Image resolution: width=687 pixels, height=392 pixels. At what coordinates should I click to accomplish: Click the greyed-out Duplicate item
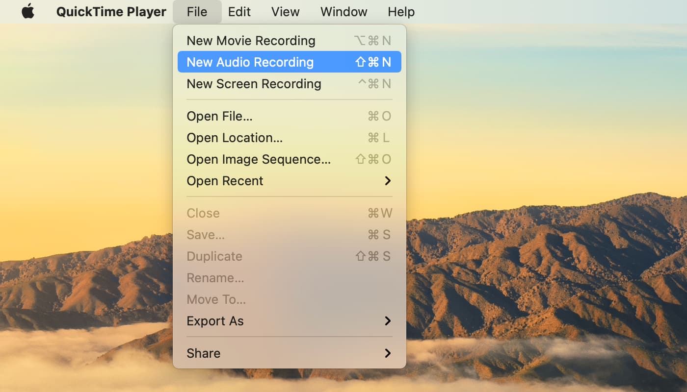point(290,256)
